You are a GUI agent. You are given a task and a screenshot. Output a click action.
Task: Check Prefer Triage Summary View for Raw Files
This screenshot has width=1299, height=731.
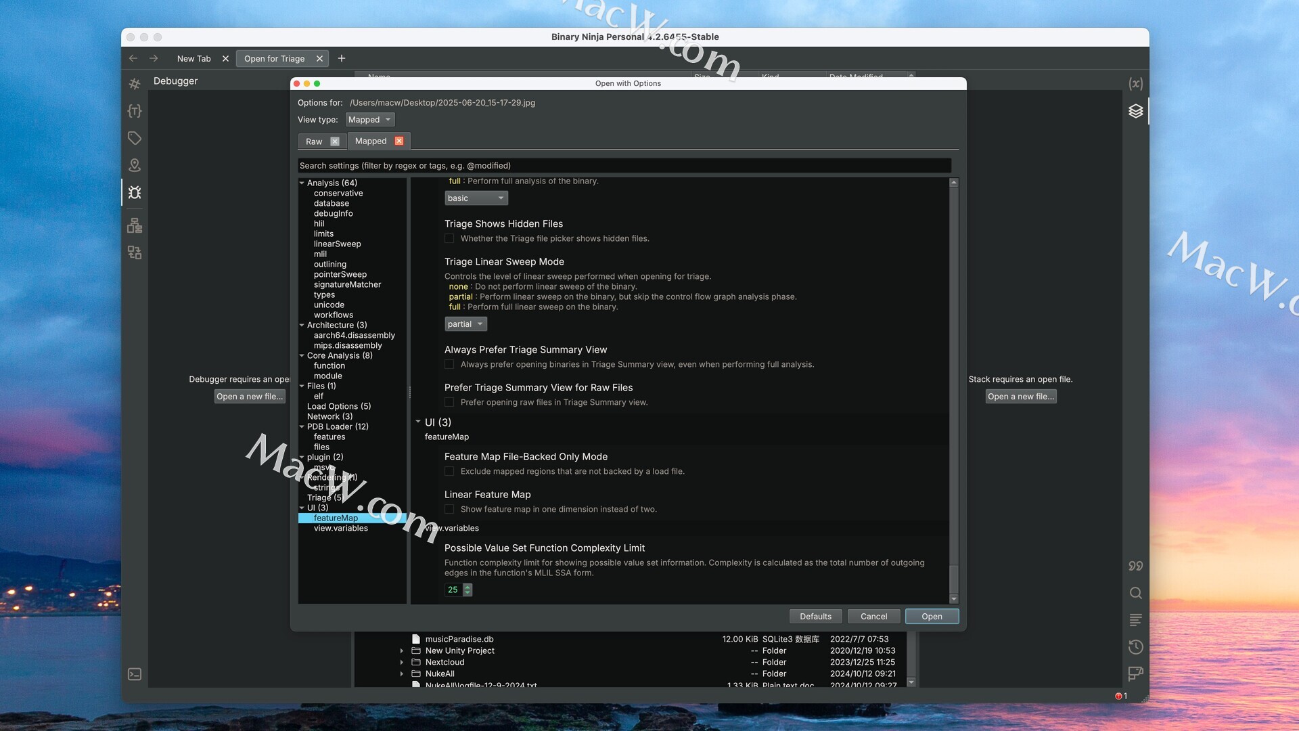(449, 402)
